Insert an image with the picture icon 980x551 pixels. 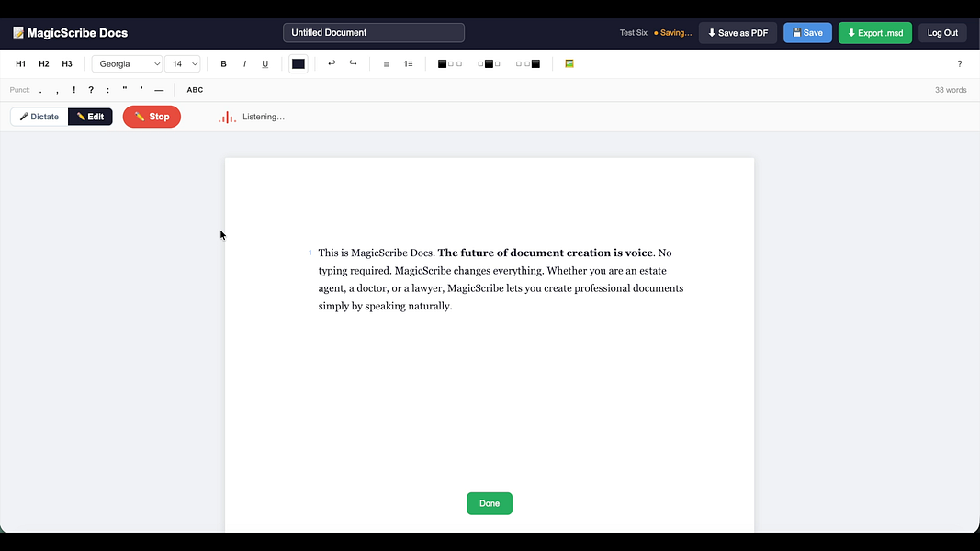[569, 63]
